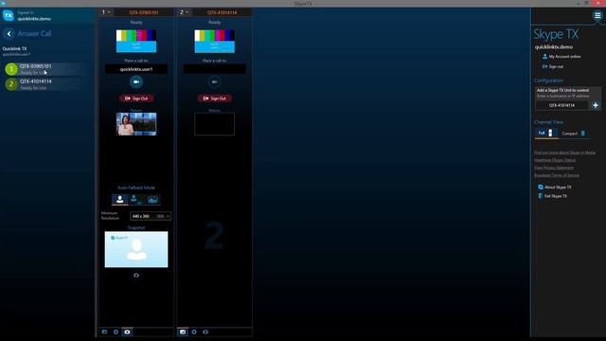The height and width of the screenshot is (341, 606).
Task: Open channel 1 camera snapshot tab
Action: [127, 332]
